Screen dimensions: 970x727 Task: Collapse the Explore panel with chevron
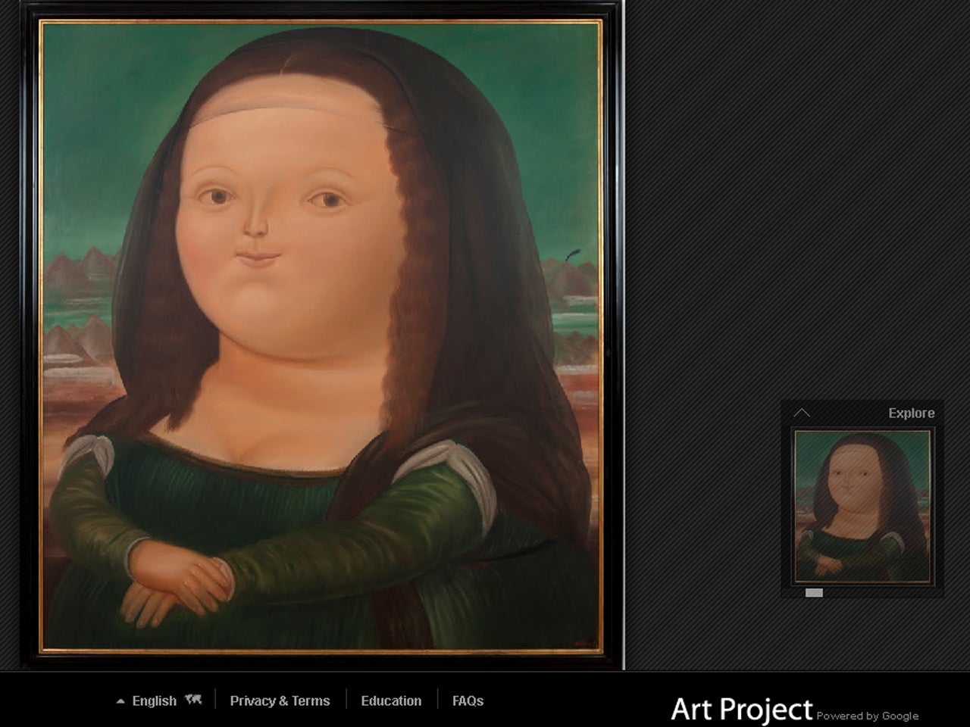coord(802,413)
